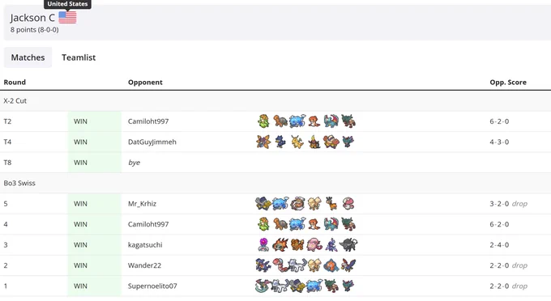Click the last Pokémon icon in Wander22 row

[x=348, y=265]
